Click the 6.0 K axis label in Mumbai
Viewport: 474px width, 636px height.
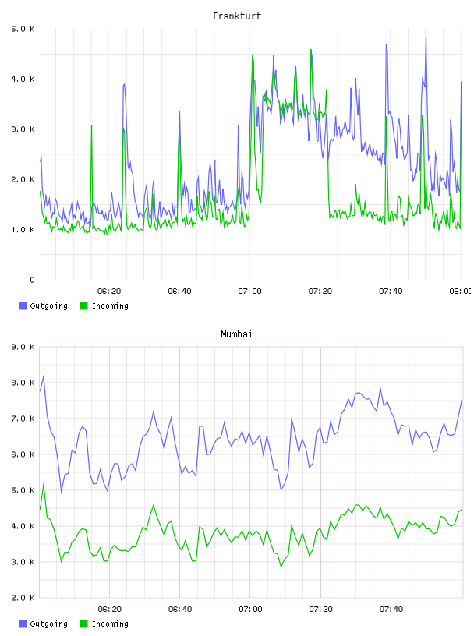(x=23, y=454)
